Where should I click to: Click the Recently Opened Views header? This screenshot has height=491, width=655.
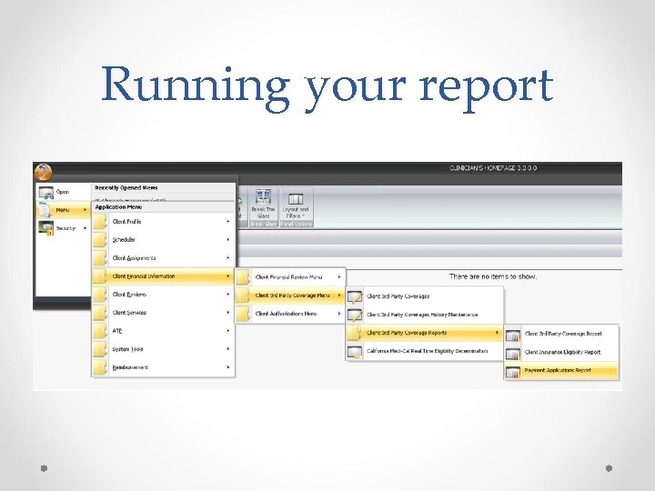[x=126, y=188]
